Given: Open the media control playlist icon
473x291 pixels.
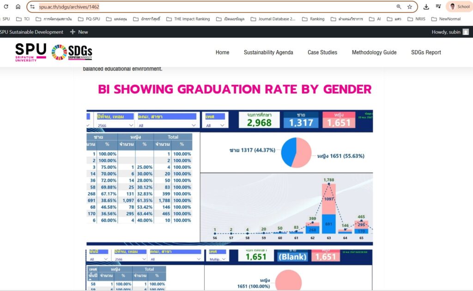Looking at the screenshot, I should pos(438,7).
